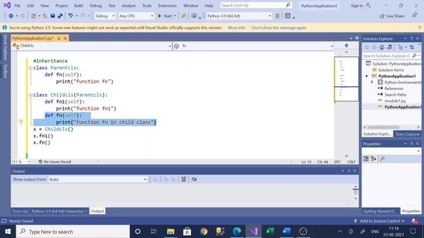The height and width of the screenshot is (238, 424).
Task: Switch to the Team Explorer tab
Action: pyautogui.click(x=407, y=134)
